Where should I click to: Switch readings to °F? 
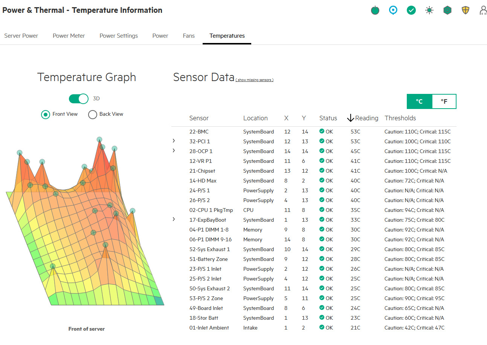point(444,101)
